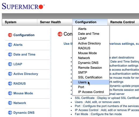
Task: Click the red arrow icon beside sidebar Configuration
Action: point(10,35)
